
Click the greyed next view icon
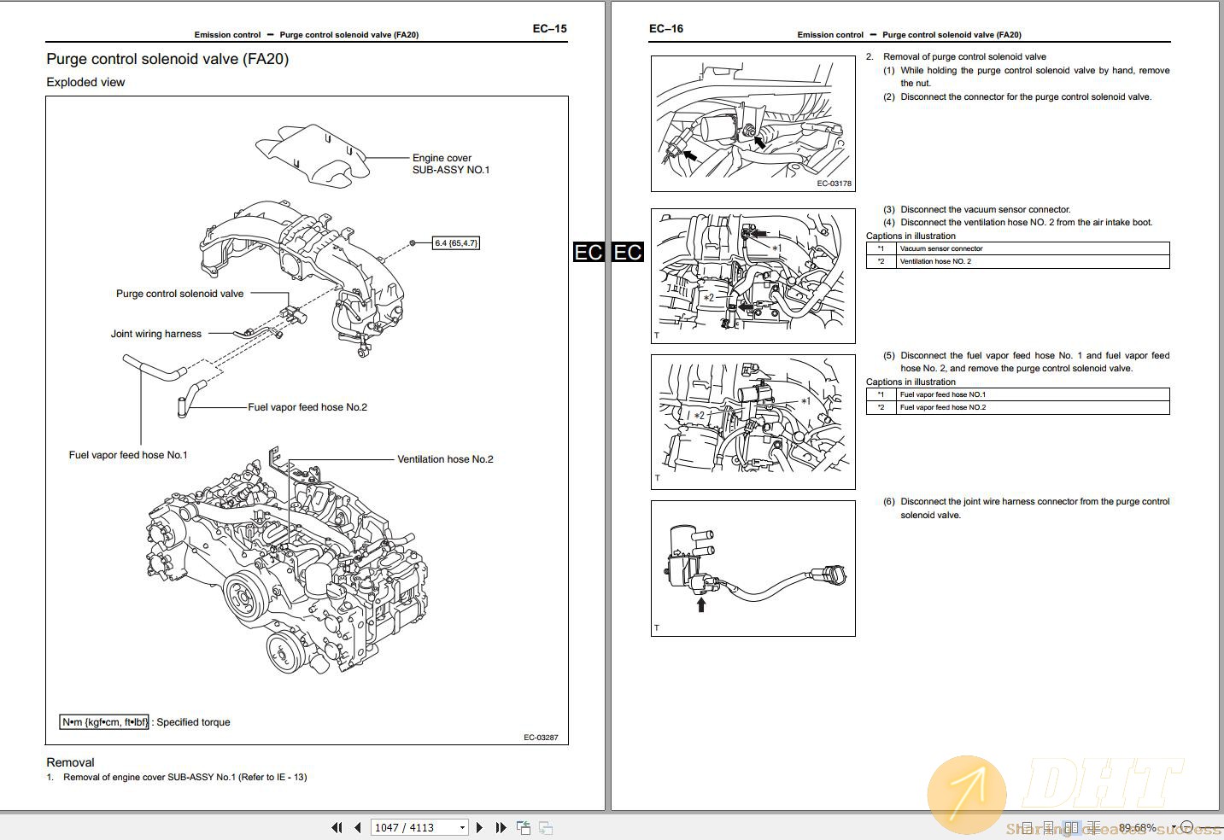point(546,827)
